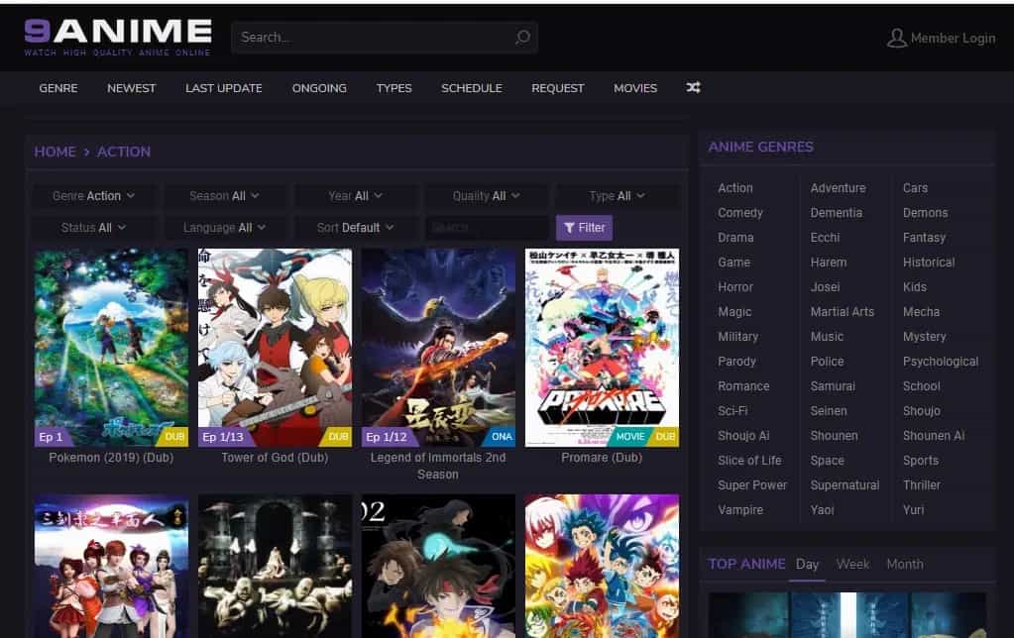This screenshot has width=1014, height=638.
Task: Open the SCHEDULE page
Action: click(472, 88)
